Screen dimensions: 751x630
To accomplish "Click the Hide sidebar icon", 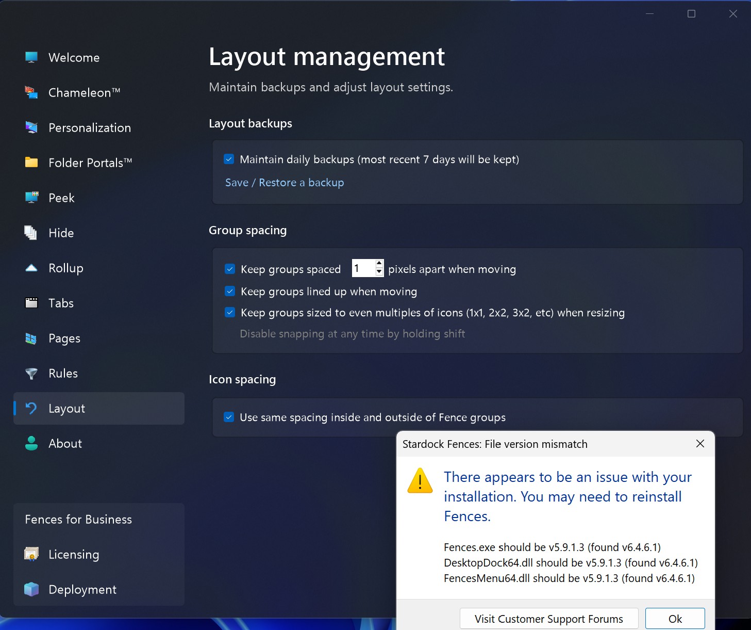I will [x=31, y=233].
